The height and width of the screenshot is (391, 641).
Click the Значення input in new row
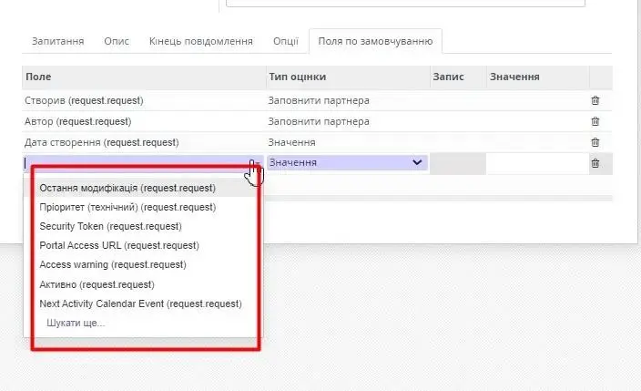[537, 163]
